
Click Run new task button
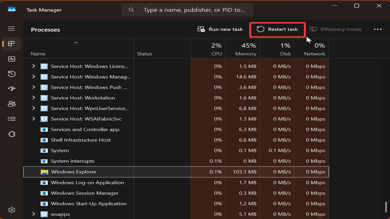[x=220, y=30]
